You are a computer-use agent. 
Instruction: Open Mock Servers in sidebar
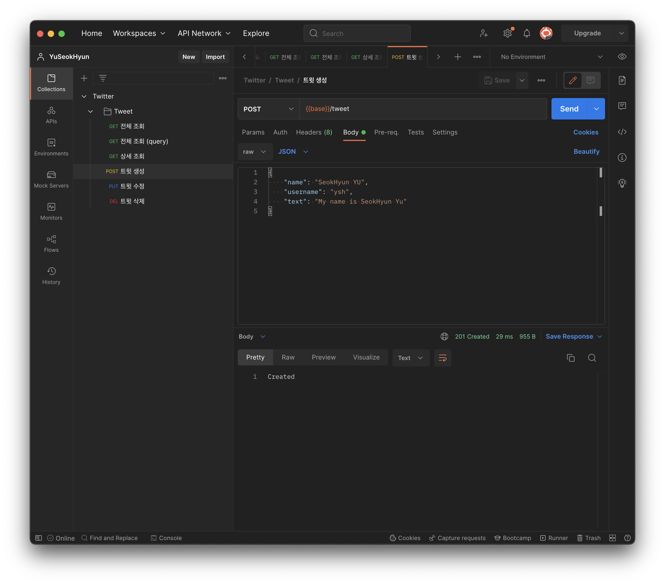[51, 180]
